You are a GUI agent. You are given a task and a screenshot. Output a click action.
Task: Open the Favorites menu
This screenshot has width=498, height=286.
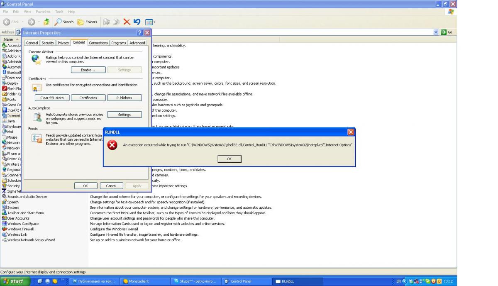43,12
